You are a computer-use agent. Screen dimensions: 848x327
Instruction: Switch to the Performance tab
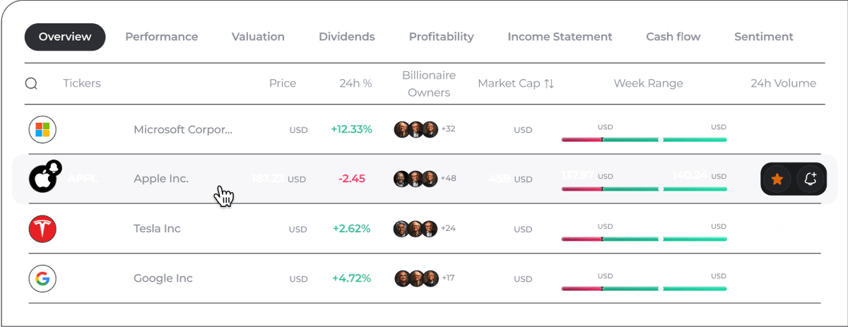click(161, 37)
